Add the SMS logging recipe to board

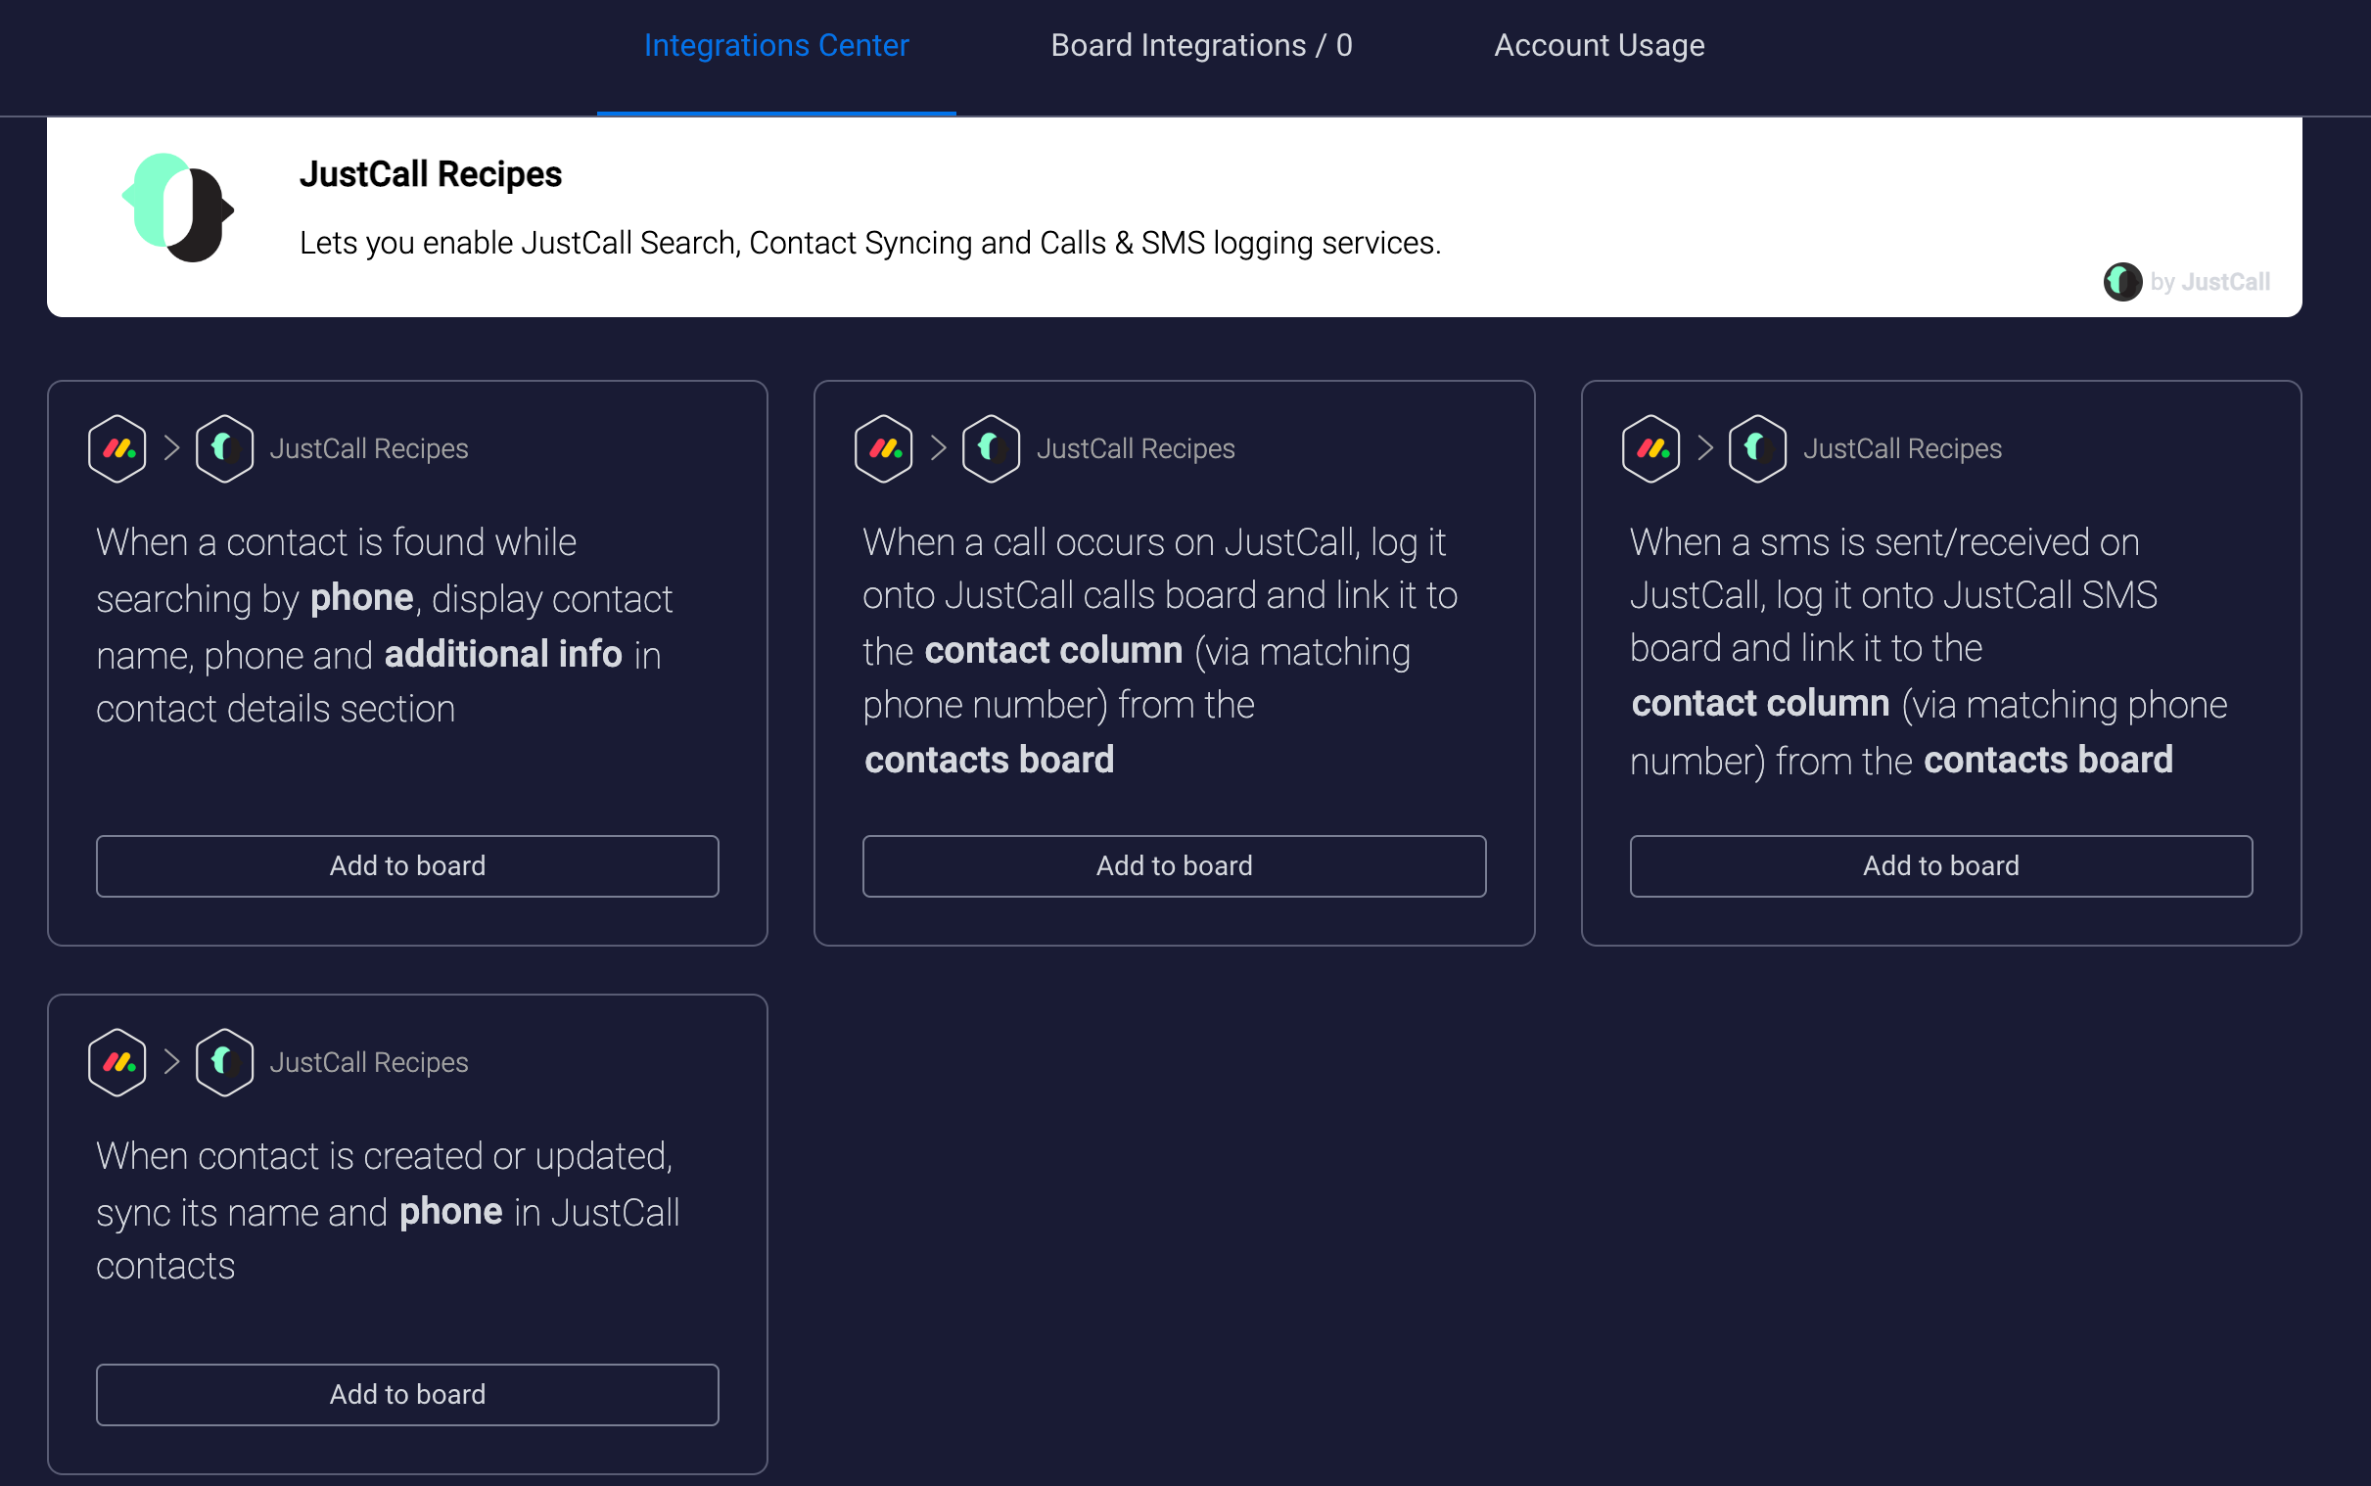click(x=1940, y=865)
